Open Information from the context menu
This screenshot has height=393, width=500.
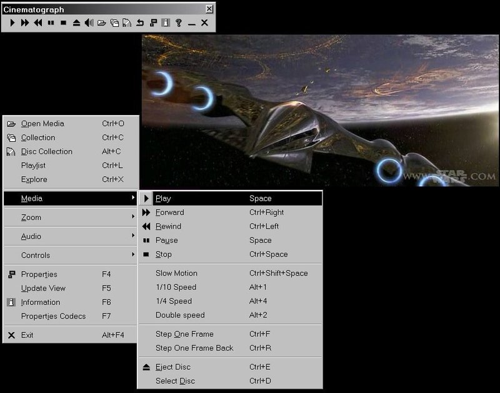pyautogui.click(x=71, y=302)
